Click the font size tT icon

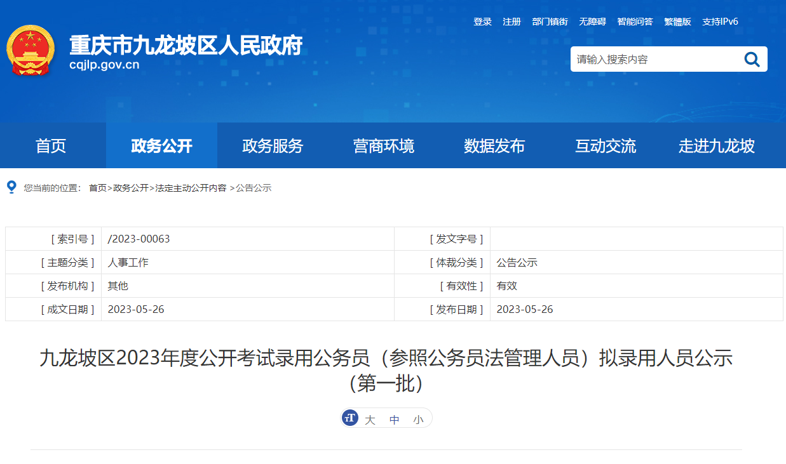349,418
